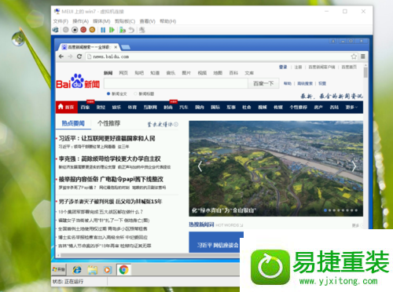Click Chrome's forward arrow
This screenshot has height=292, width=393.
pos(70,57)
